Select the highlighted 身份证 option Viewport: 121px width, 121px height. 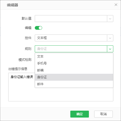pyautogui.click(x=74, y=77)
